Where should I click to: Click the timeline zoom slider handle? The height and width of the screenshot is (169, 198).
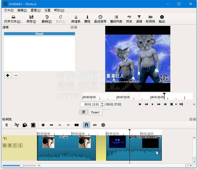[x=21, y=165]
